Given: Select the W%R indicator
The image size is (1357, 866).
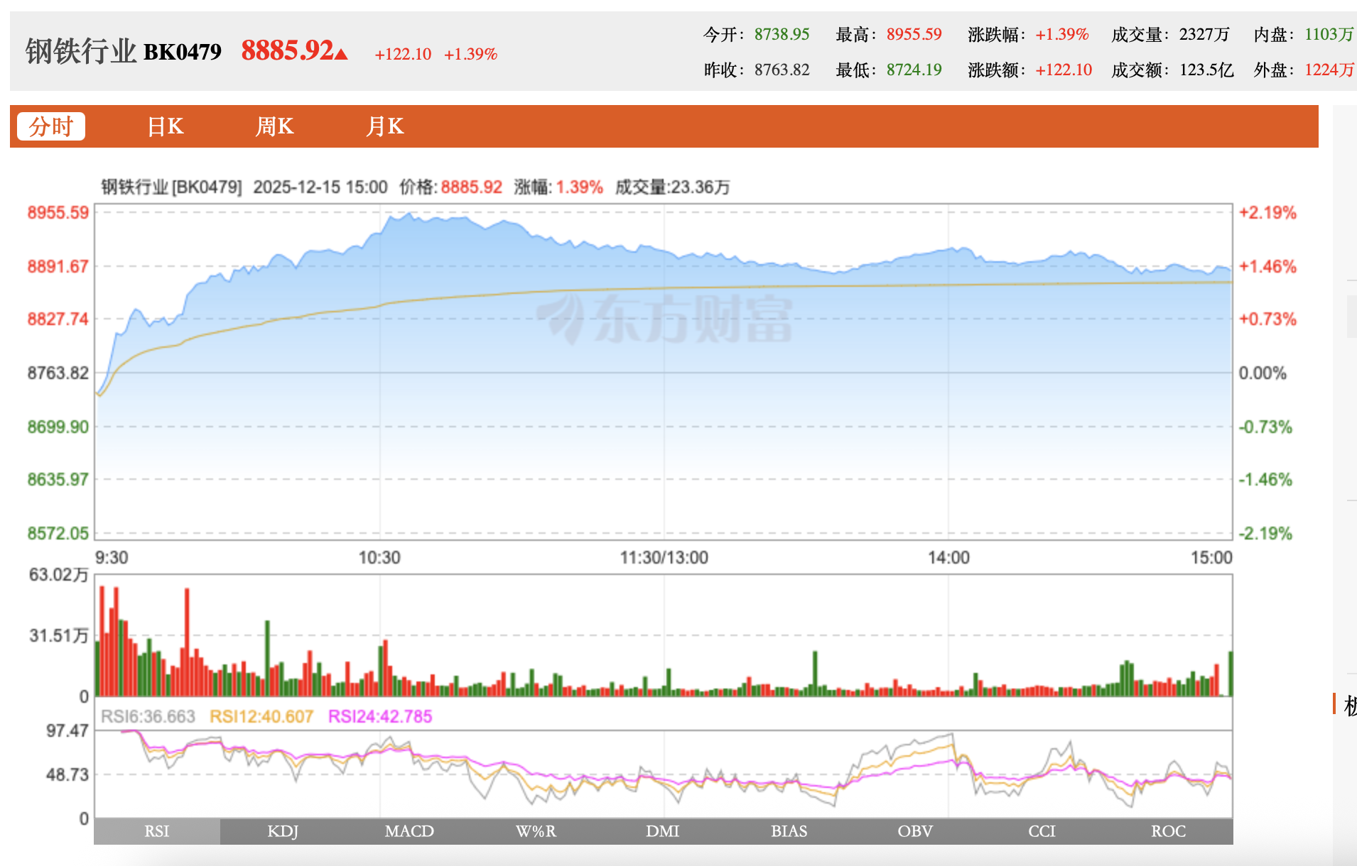Looking at the screenshot, I should tap(535, 831).
